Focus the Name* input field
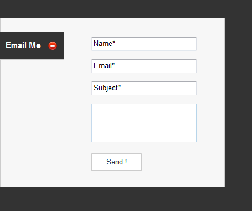This screenshot has width=252, height=211. (144, 44)
